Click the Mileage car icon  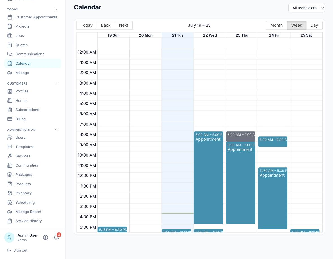(x=10, y=73)
